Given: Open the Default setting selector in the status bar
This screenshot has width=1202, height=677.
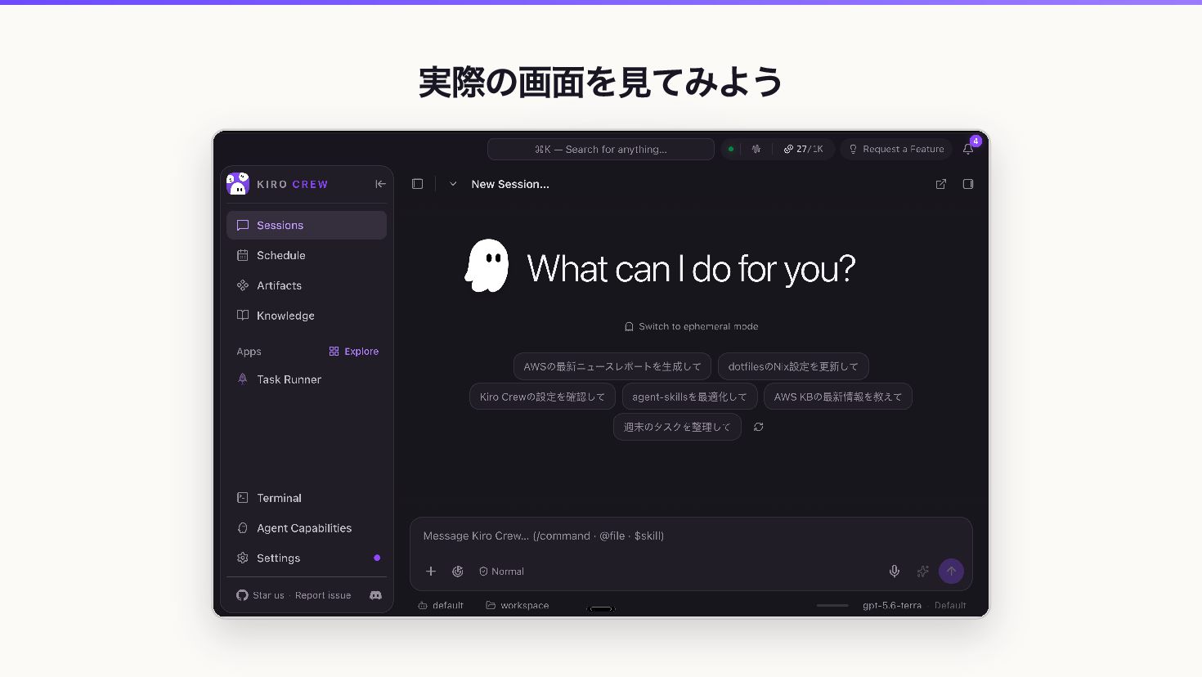Looking at the screenshot, I should click(950, 606).
